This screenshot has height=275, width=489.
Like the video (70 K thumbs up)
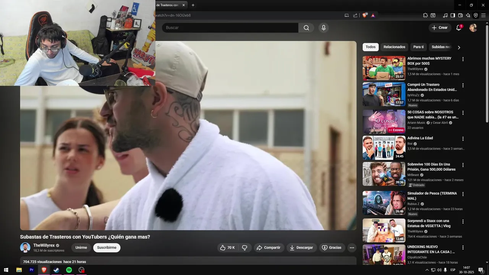coord(227,247)
